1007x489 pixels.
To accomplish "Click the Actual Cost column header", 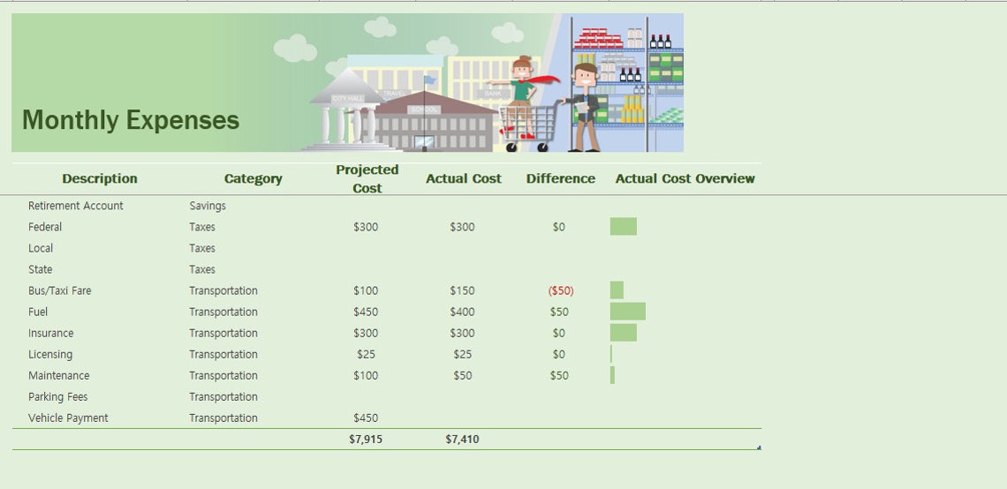I will [463, 178].
